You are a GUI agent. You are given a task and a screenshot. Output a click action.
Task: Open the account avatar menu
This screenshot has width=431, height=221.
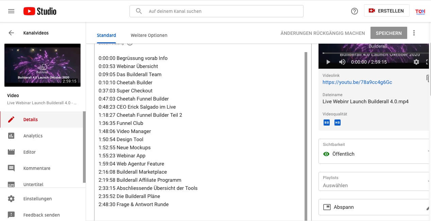coord(420,12)
